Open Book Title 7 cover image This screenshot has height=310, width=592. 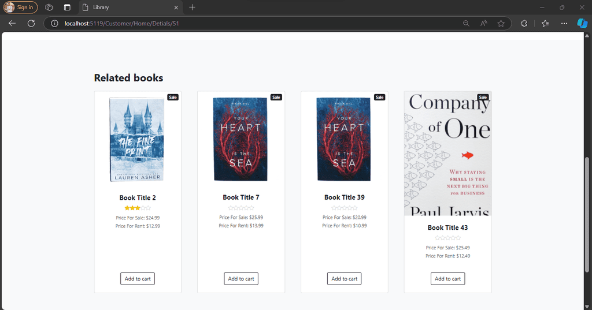click(240, 139)
